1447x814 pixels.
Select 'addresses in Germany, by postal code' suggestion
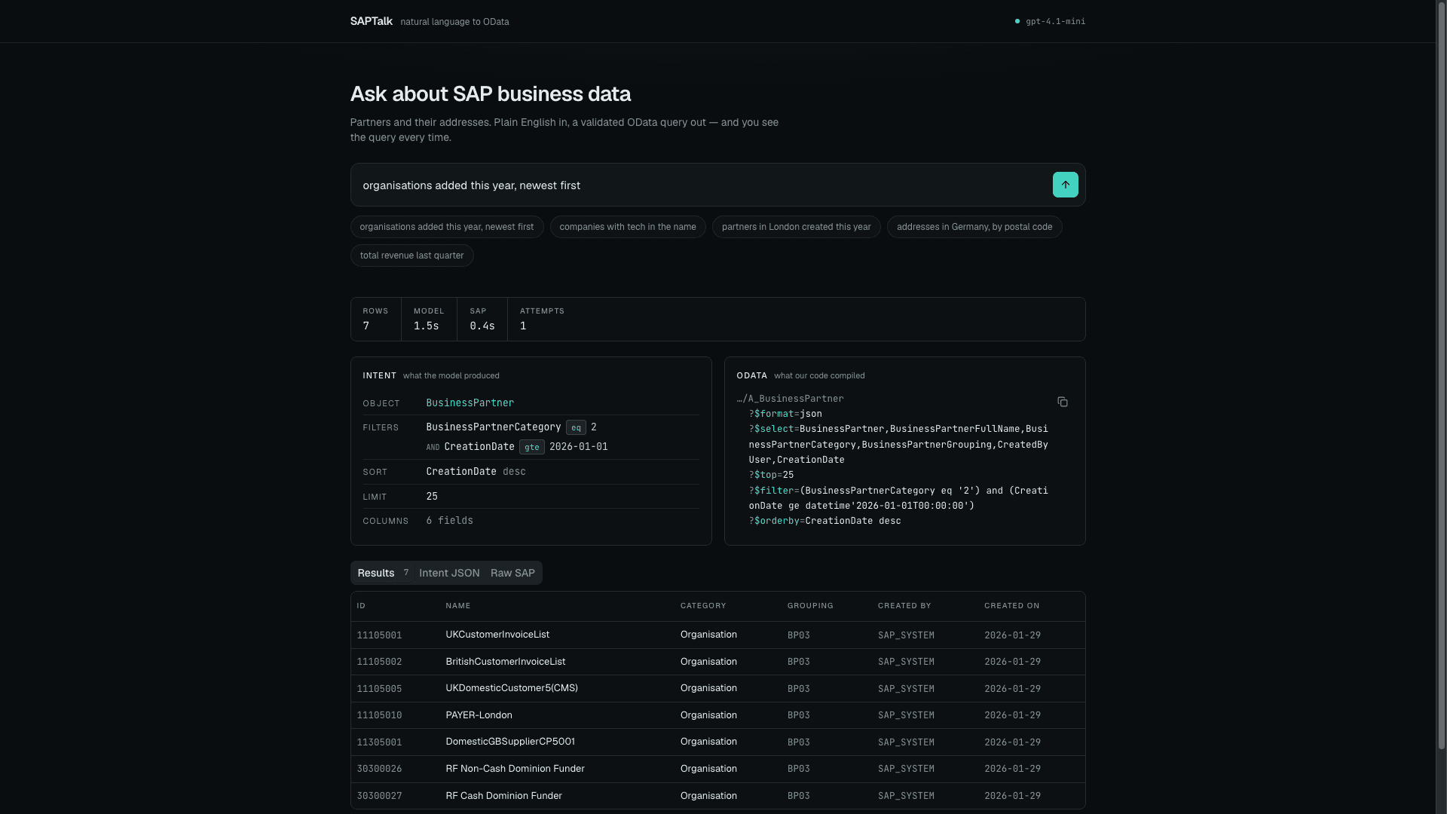pos(974,227)
